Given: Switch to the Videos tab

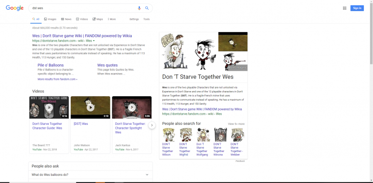Looking at the screenshot, I should 82,19.
